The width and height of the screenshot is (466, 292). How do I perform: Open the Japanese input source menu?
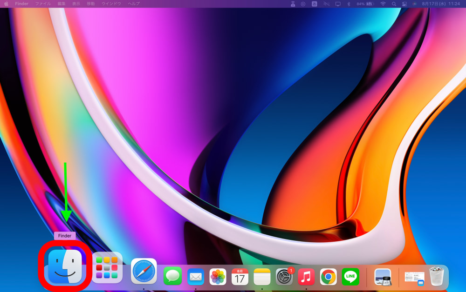(315, 4)
